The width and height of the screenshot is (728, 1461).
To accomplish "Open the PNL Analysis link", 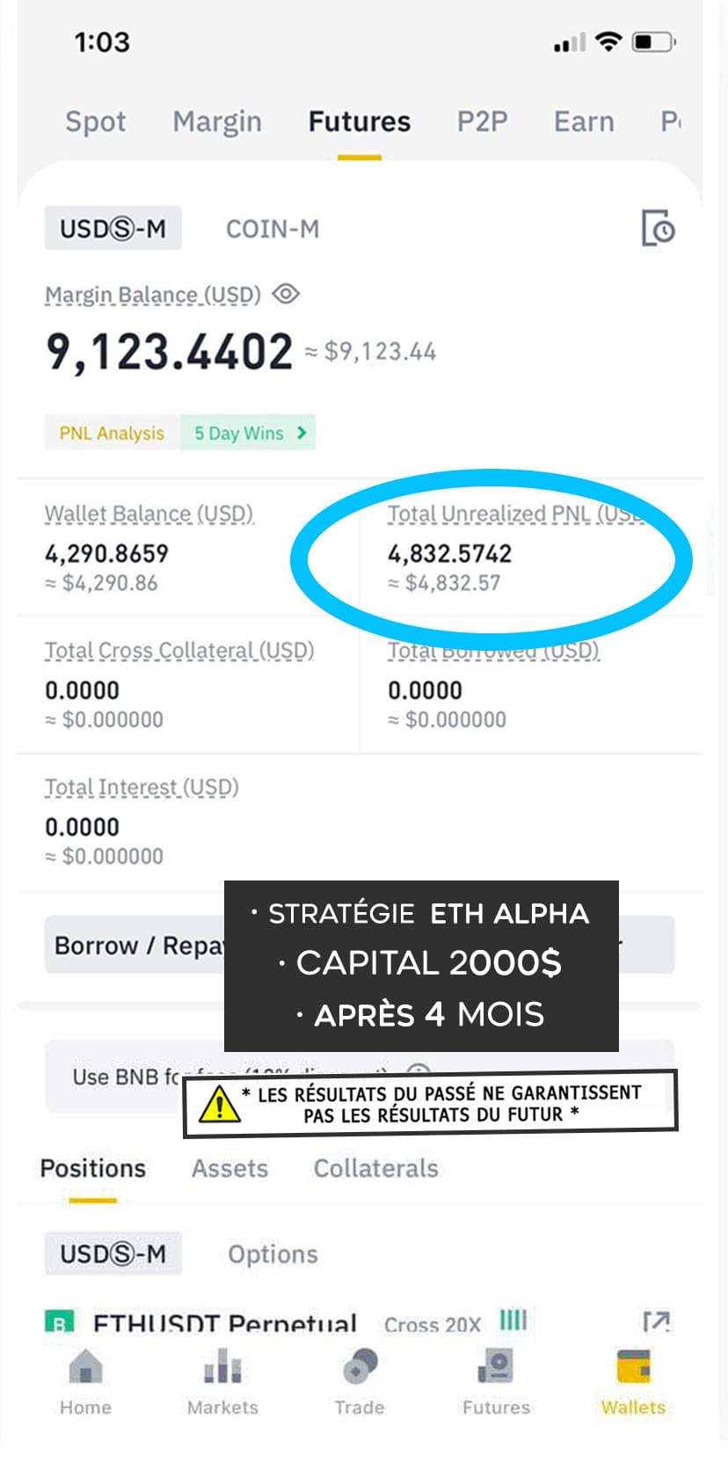I will point(112,433).
